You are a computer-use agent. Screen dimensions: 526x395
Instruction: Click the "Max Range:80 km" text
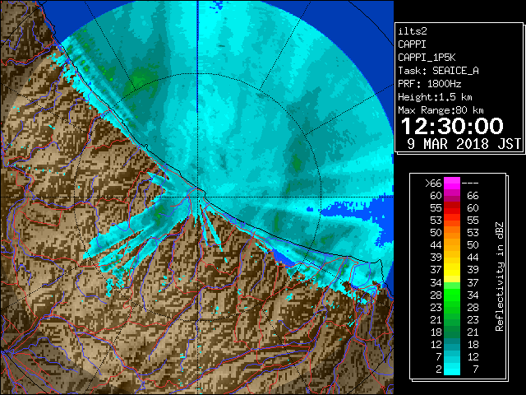pos(441,110)
